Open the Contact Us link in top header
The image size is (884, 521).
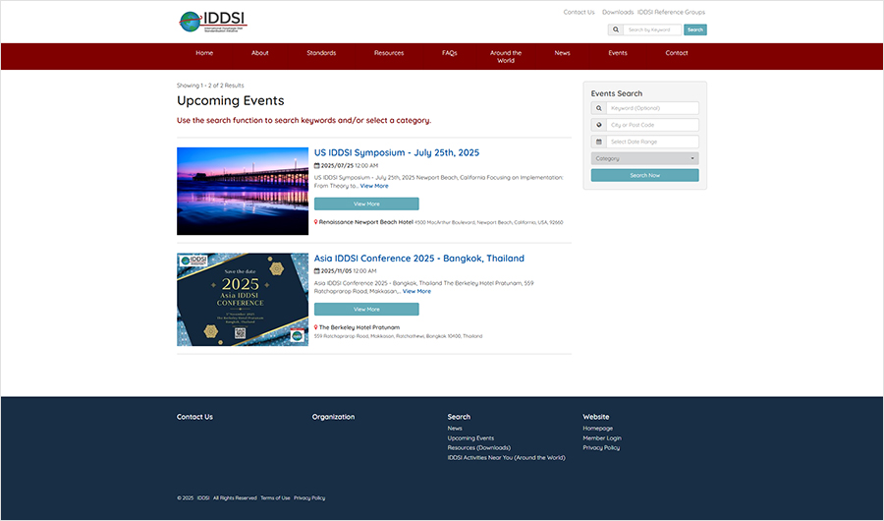coord(579,12)
